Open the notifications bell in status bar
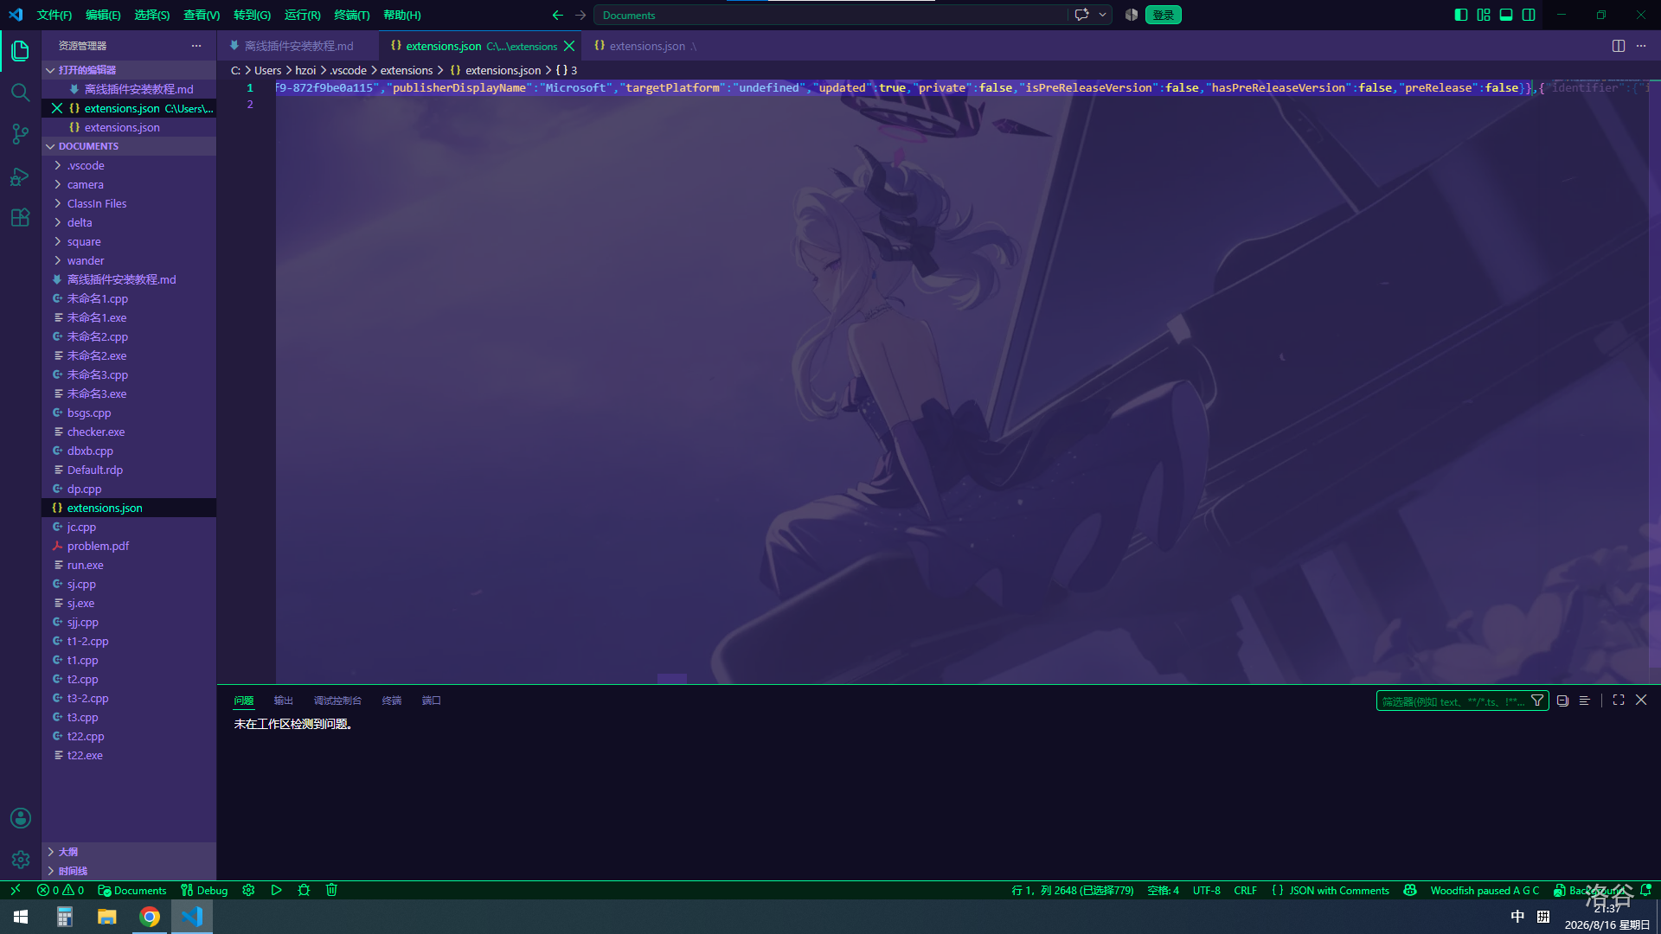 click(1645, 890)
